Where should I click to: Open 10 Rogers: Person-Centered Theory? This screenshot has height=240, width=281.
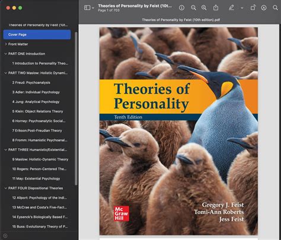[x=39, y=169]
